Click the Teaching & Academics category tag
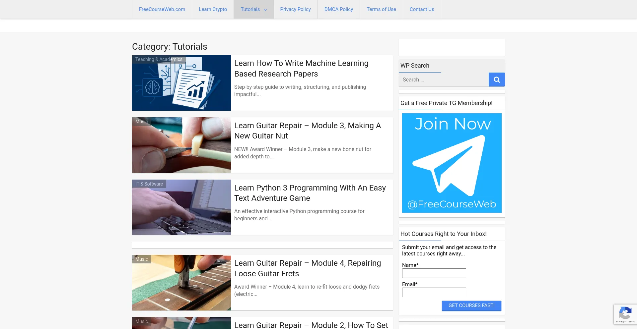The width and height of the screenshot is (637, 329). 159,59
